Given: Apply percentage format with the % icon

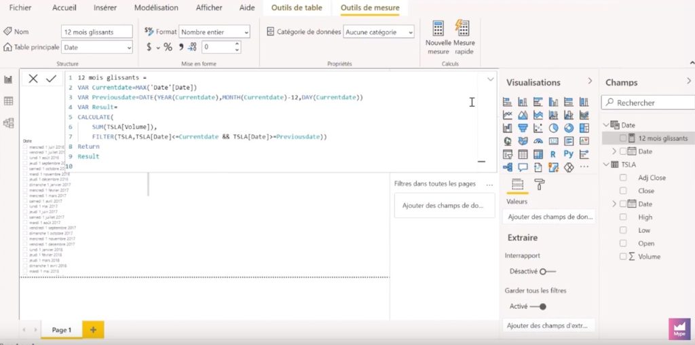Looking at the screenshot, I should (168, 47).
